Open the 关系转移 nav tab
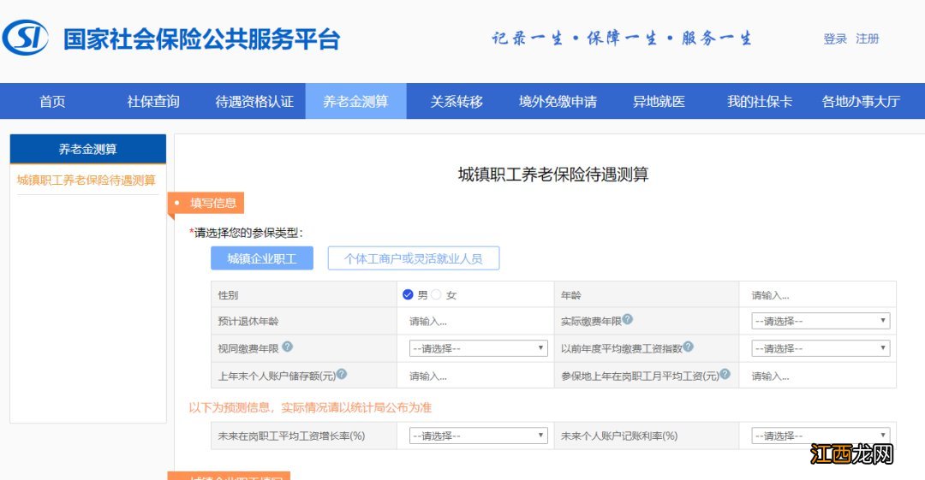Image resolution: width=925 pixels, height=480 pixels. pyautogui.click(x=457, y=102)
